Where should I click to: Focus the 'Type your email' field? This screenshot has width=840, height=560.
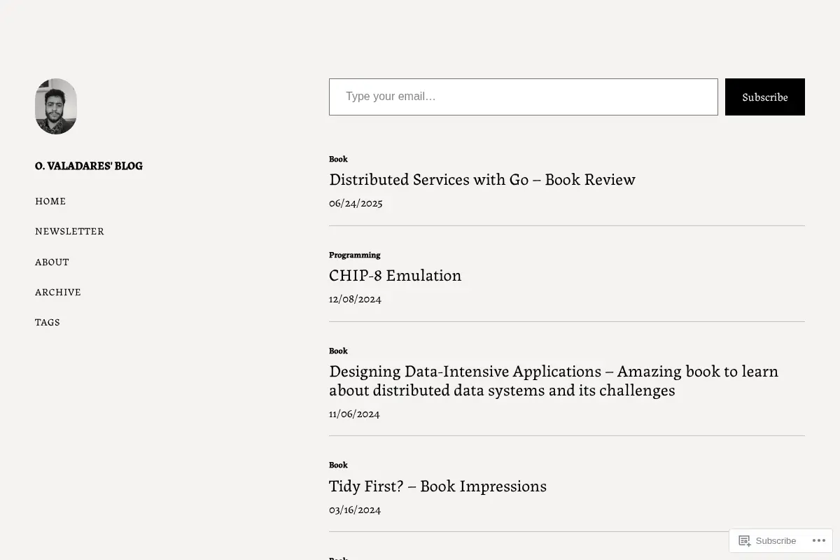[x=524, y=97]
